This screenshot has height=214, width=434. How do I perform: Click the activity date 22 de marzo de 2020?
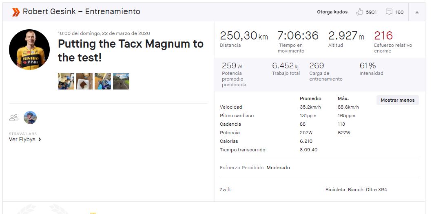[126, 33]
